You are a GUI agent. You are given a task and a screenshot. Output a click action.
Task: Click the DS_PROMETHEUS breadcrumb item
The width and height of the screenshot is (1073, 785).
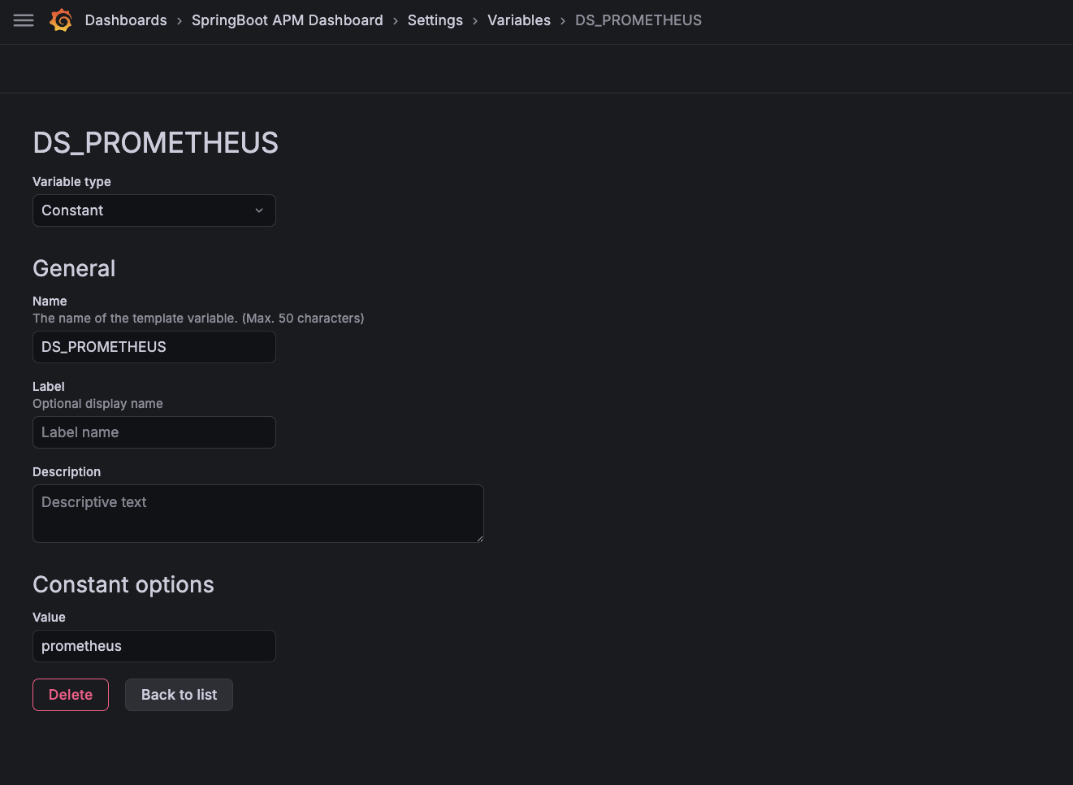638,20
